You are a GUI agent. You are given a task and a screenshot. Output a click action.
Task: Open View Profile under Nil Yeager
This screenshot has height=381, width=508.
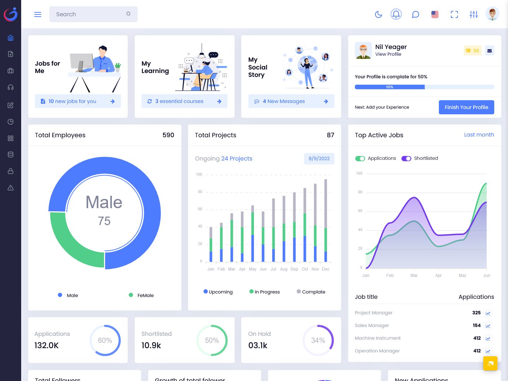(x=388, y=54)
